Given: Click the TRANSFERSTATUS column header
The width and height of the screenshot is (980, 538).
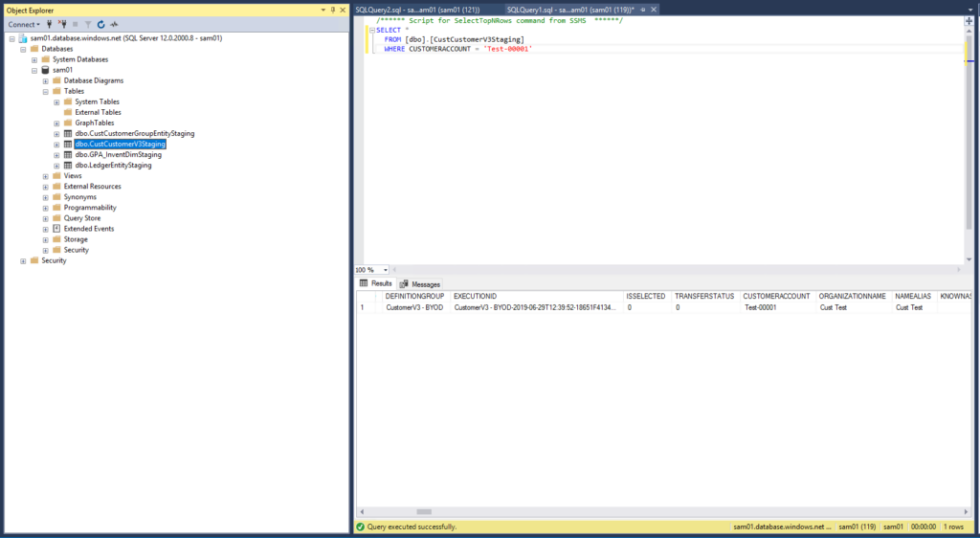Looking at the screenshot, I should point(705,296).
